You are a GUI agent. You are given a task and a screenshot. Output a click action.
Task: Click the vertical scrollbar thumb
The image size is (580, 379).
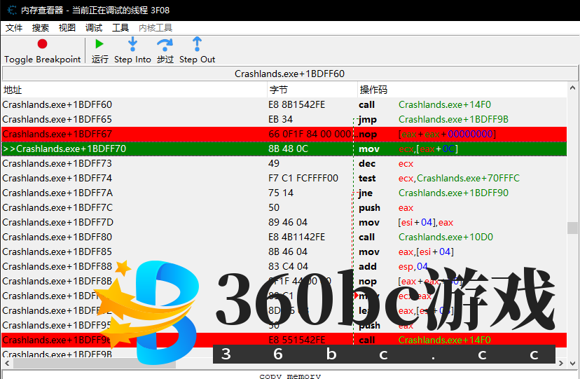[572, 228]
